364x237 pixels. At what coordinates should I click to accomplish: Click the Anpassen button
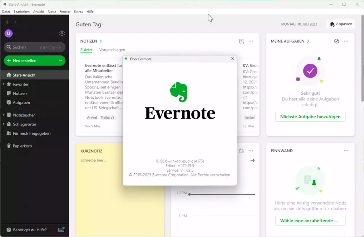click(x=341, y=24)
